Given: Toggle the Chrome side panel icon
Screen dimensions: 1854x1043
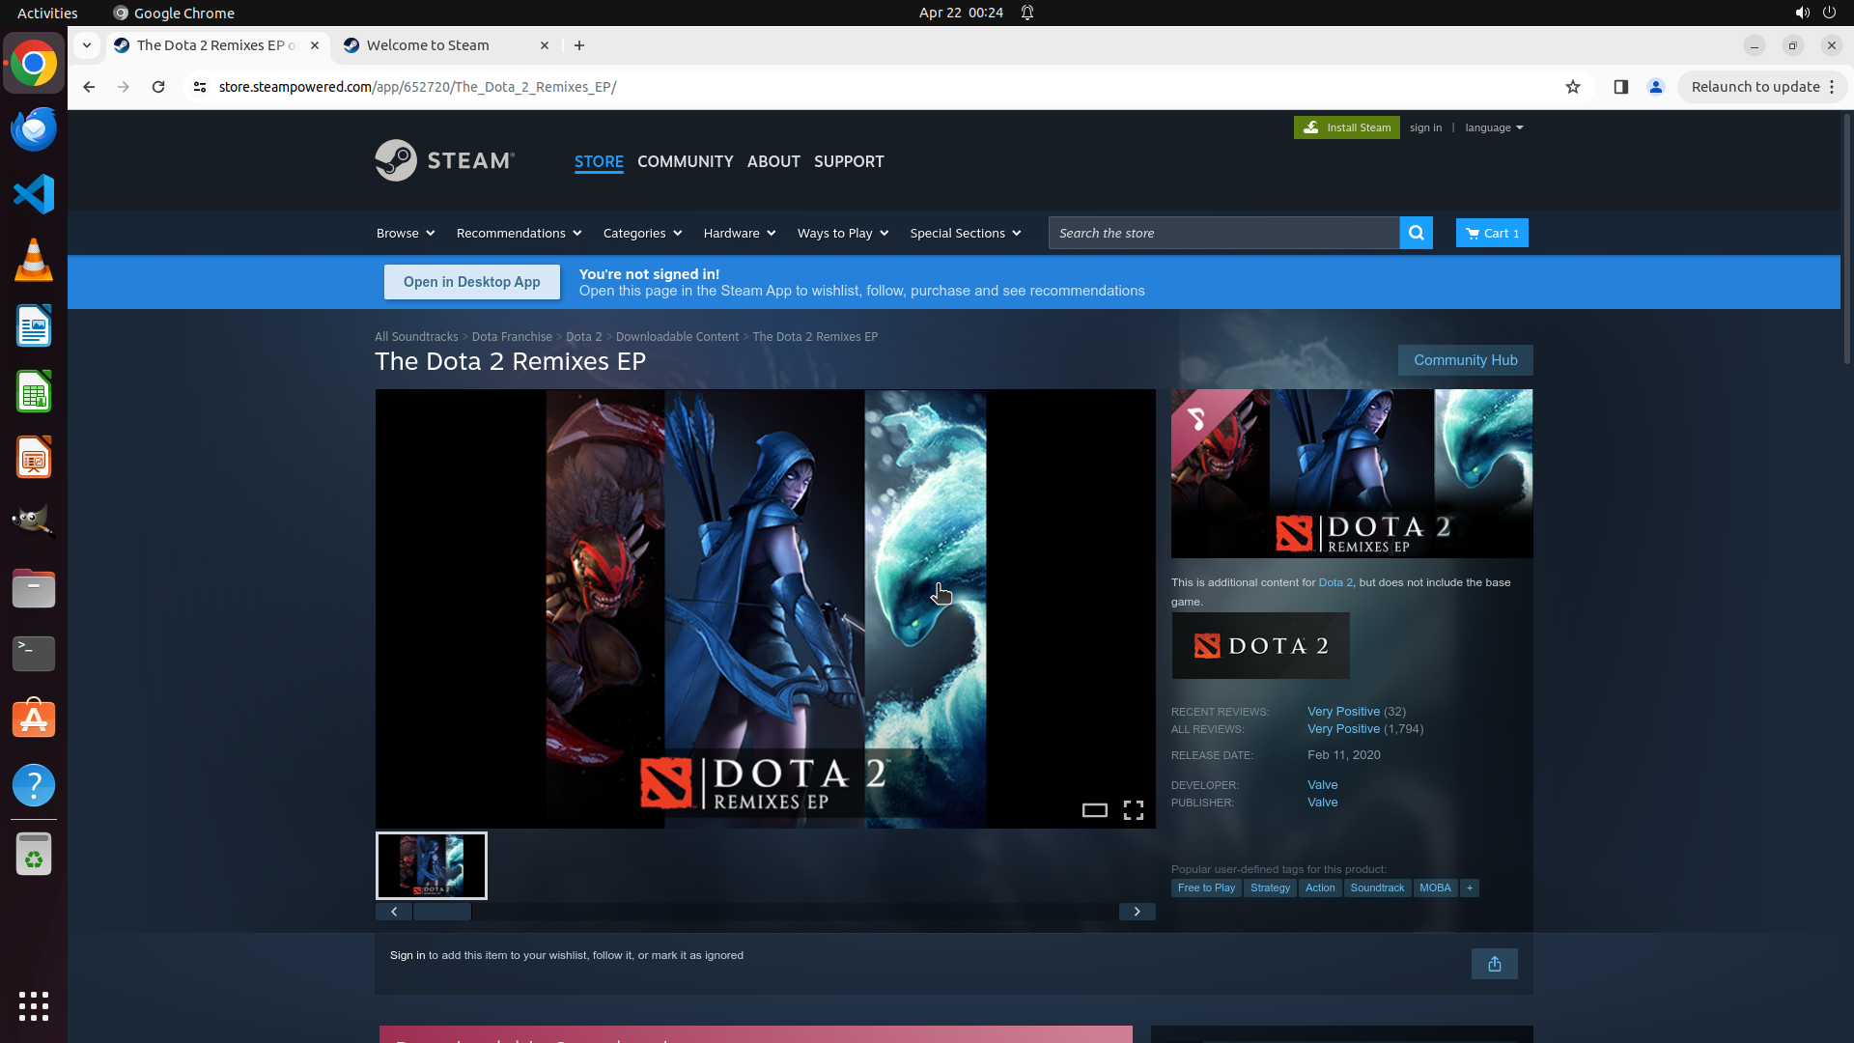Looking at the screenshot, I should [1620, 87].
